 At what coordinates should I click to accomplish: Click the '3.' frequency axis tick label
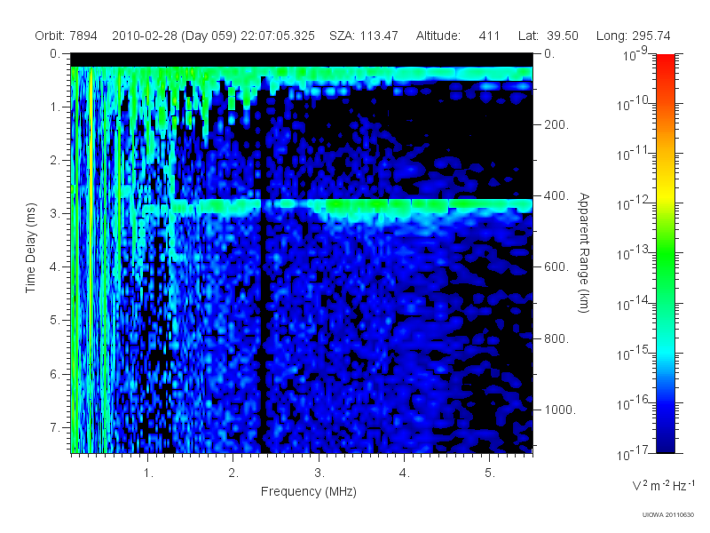pyautogui.click(x=319, y=473)
